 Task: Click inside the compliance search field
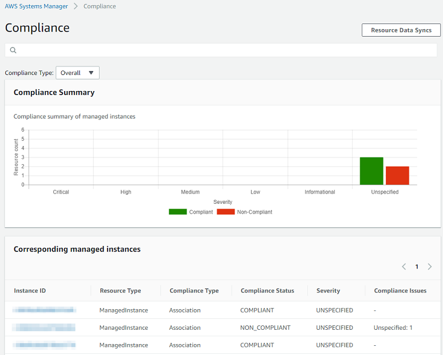point(223,50)
